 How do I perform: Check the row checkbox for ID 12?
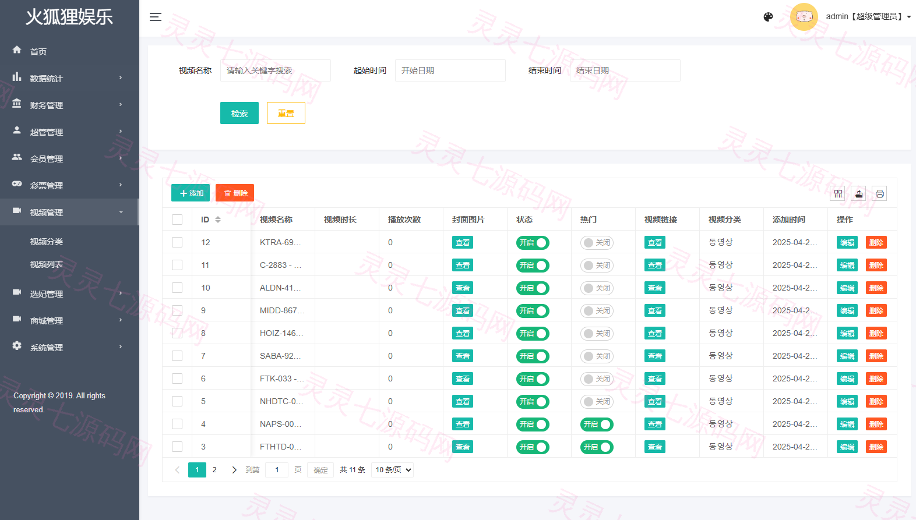pos(177,242)
